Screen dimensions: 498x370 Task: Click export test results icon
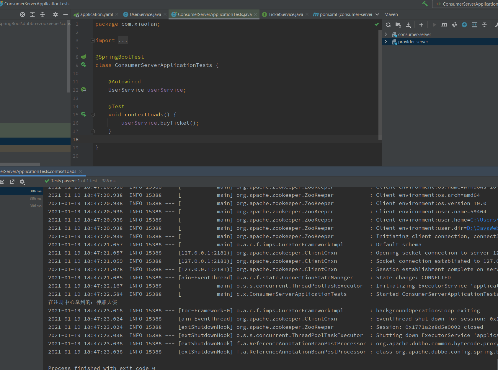click(x=12, y=182)
